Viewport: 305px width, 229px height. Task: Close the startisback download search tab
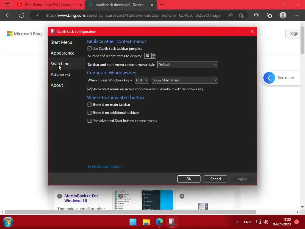coord(152,5)
